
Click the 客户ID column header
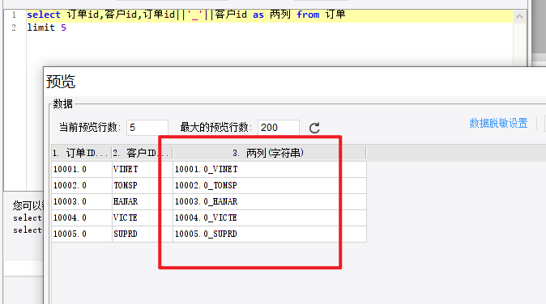pyautogui.click(x=142, y=153)
